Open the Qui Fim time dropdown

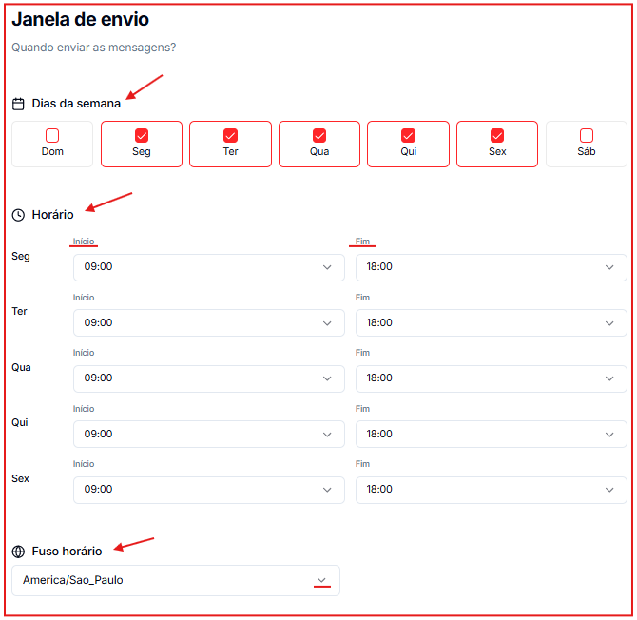(x=492, y=435)
